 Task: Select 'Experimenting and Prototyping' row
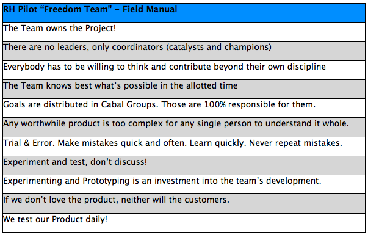click(x=184, y=184)
